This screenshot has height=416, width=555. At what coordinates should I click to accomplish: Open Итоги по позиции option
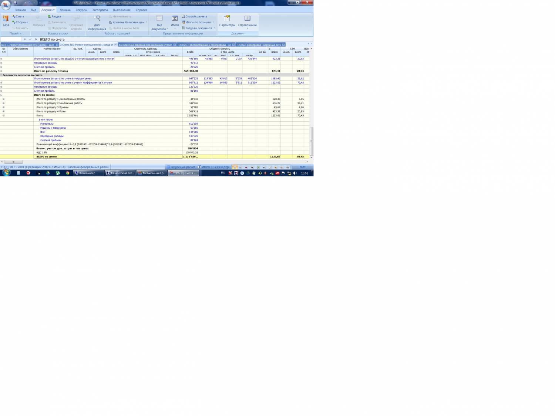(196, 22)
